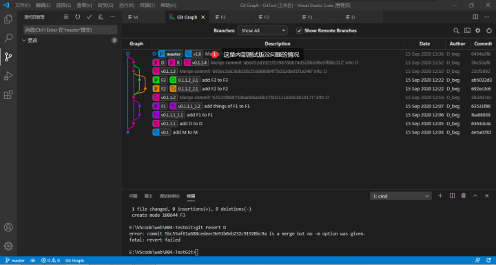Image resolution: width=496 pixels, height=265 pixels.
Task: Click commit hash 692ec3c6
Action: tap(481, 89)
